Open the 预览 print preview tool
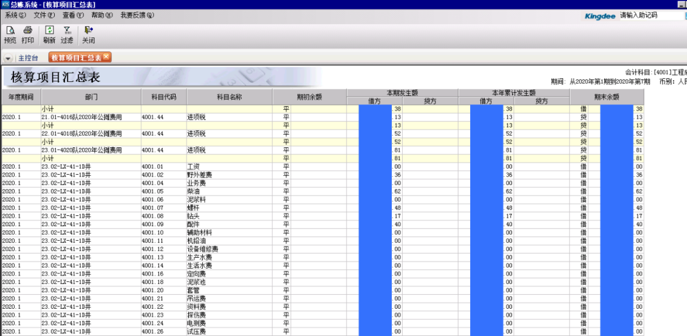This screenshot has height=336, width=687. coord(10,35)
